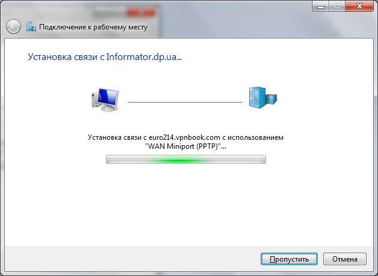Click the blurred background window title strip
The height and width of the screenshot is (276, 378).
click(79, 11)
